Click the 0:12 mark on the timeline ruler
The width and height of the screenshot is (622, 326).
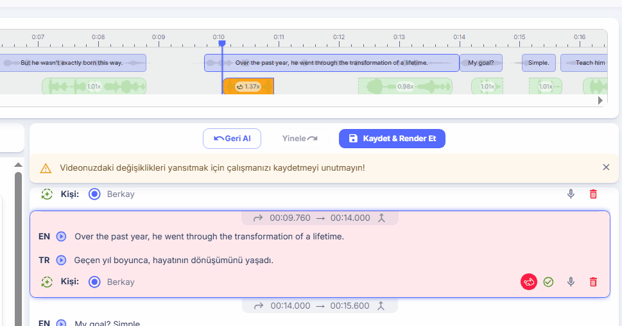click(339, 37)
